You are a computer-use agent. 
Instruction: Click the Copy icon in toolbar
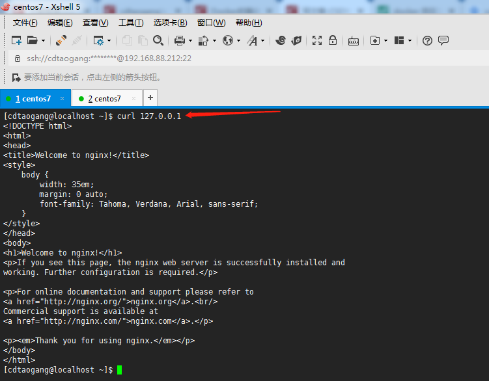pyautogui.click(x=127, y=40)
